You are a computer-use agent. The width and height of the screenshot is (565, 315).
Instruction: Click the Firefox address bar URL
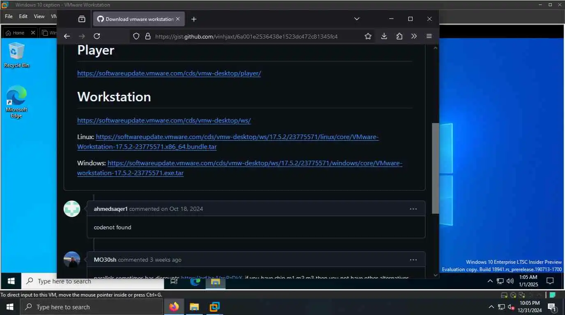coord(246,37)
